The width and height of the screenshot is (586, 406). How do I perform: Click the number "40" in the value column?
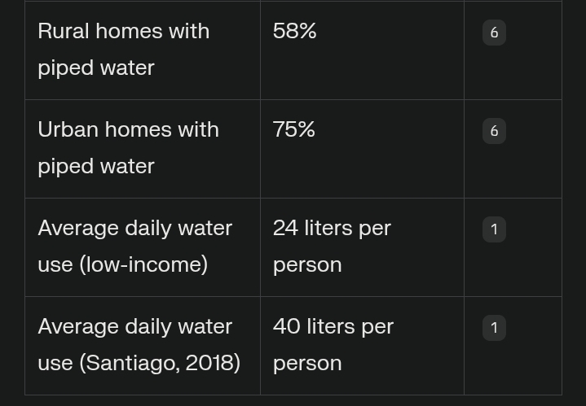[x=287, y=326]
